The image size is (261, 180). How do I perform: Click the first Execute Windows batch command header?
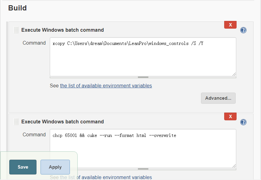pyautogui.click(x=62, y=30)
